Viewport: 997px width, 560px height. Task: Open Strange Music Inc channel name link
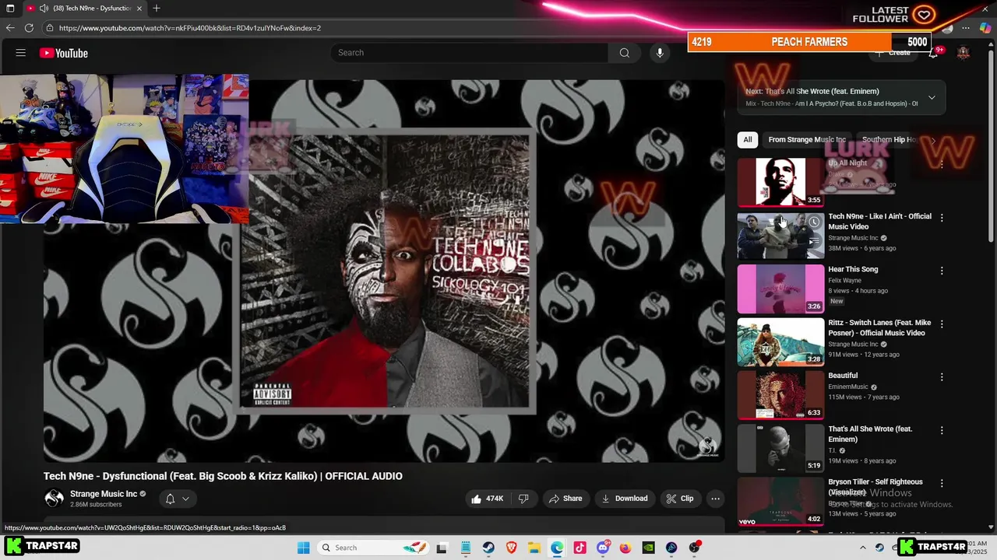click(104, 494)
